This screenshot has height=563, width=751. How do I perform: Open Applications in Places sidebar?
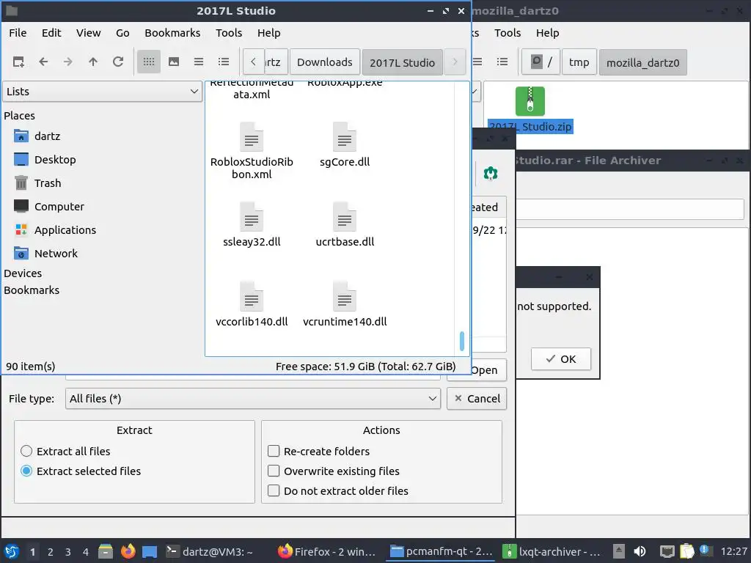coord(65,229)
